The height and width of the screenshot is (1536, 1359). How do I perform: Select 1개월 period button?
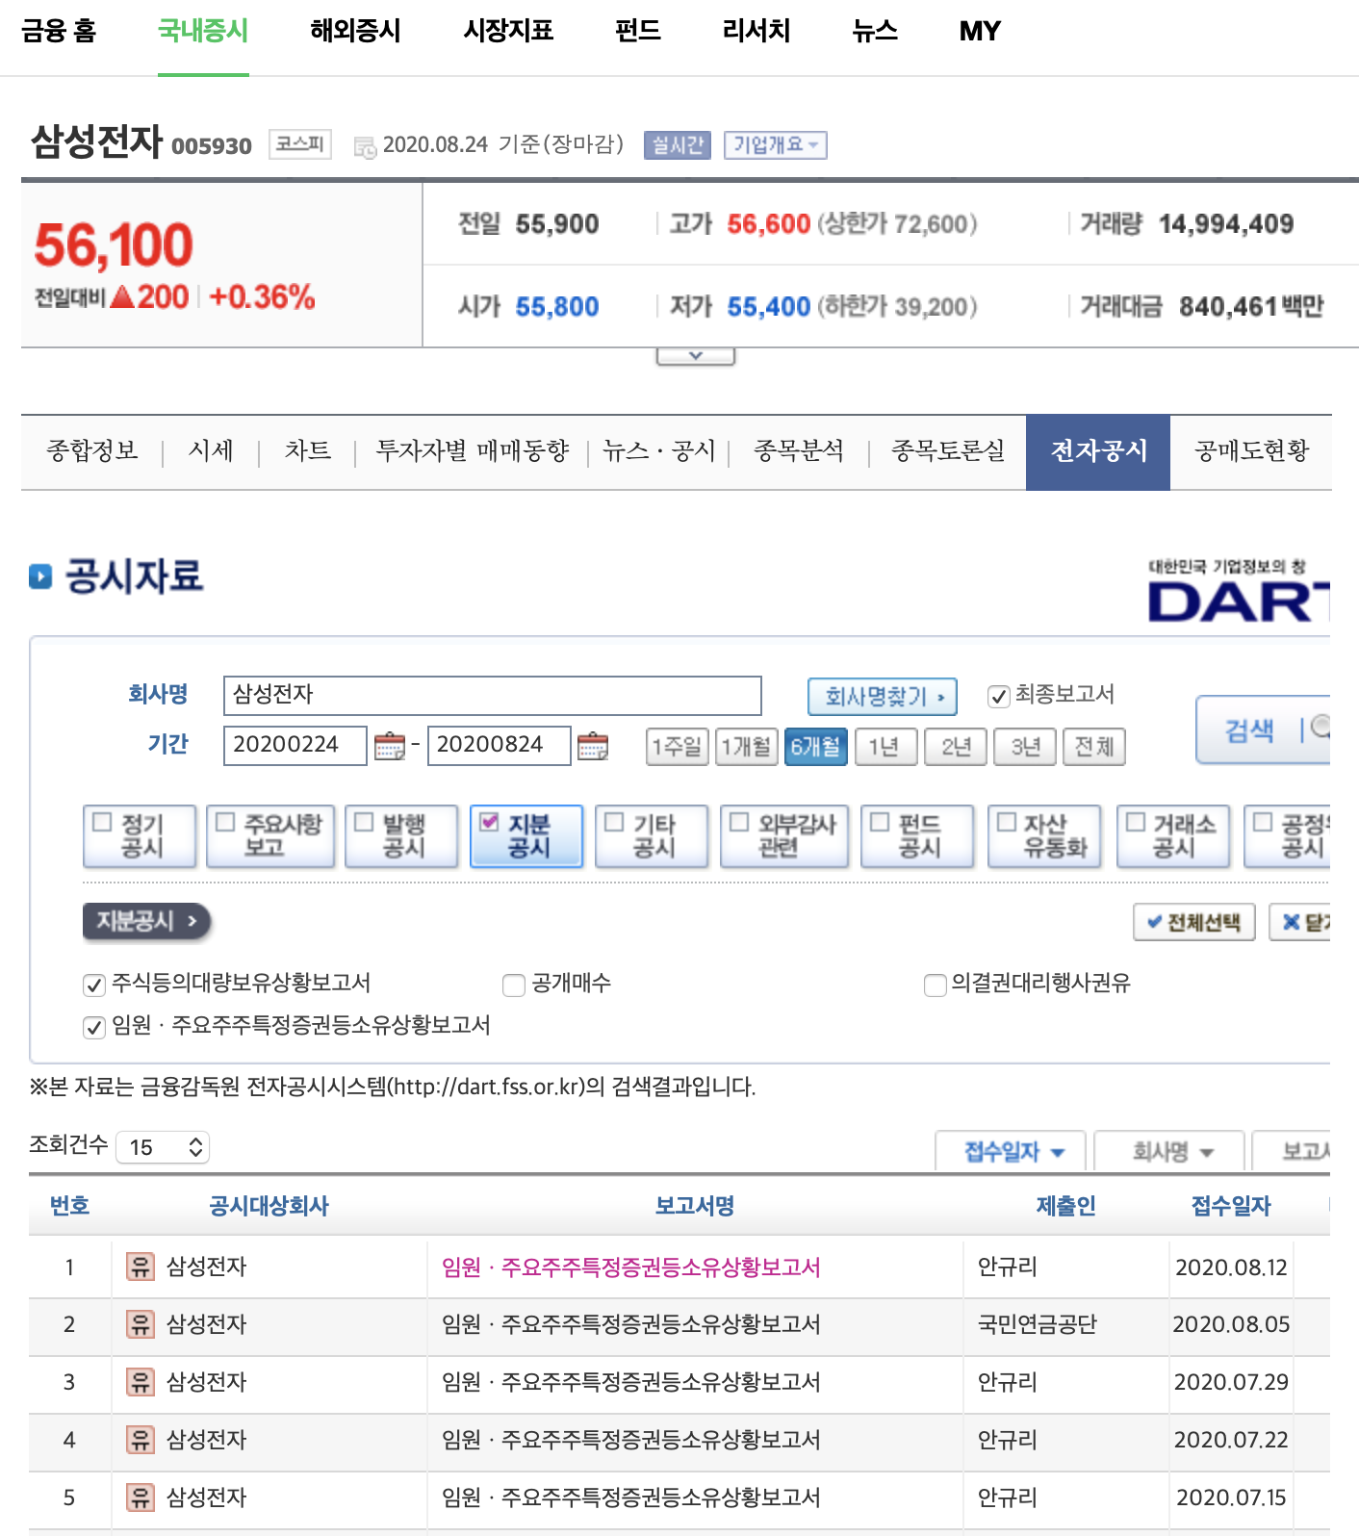747,747
